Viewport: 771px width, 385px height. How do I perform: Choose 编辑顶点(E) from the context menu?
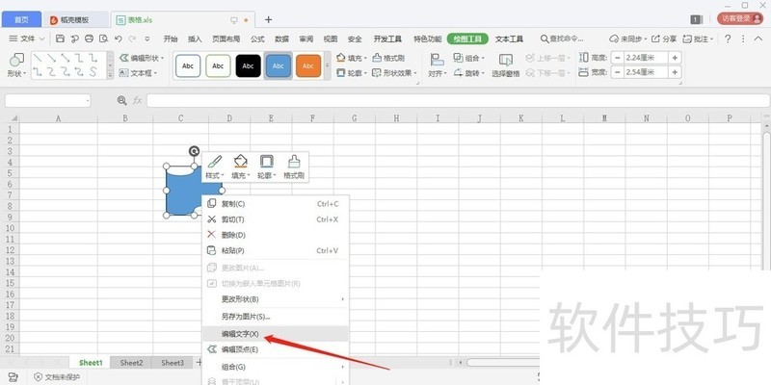pos(276,349)
